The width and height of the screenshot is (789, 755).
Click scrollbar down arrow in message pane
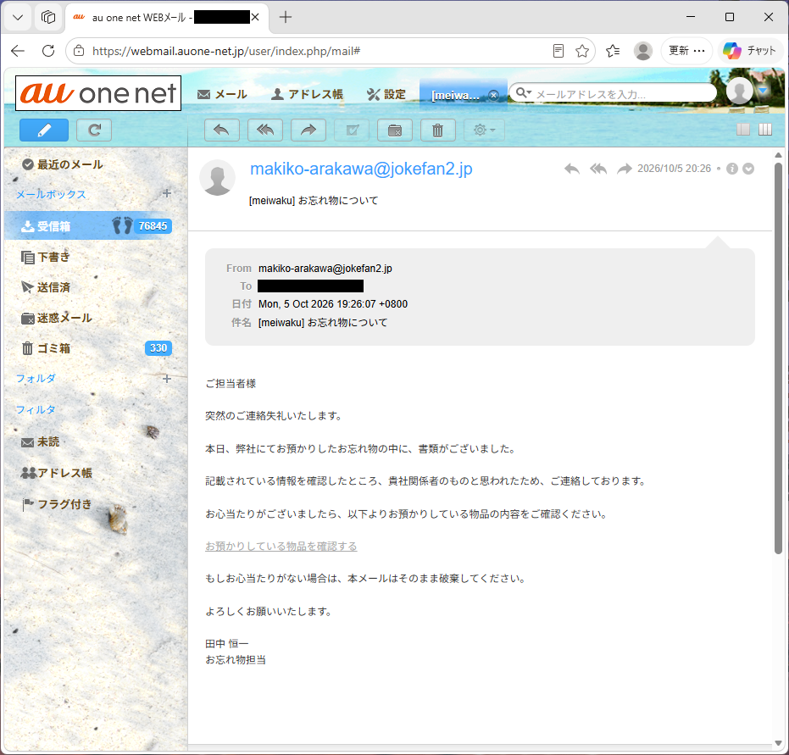coord(778,743)
